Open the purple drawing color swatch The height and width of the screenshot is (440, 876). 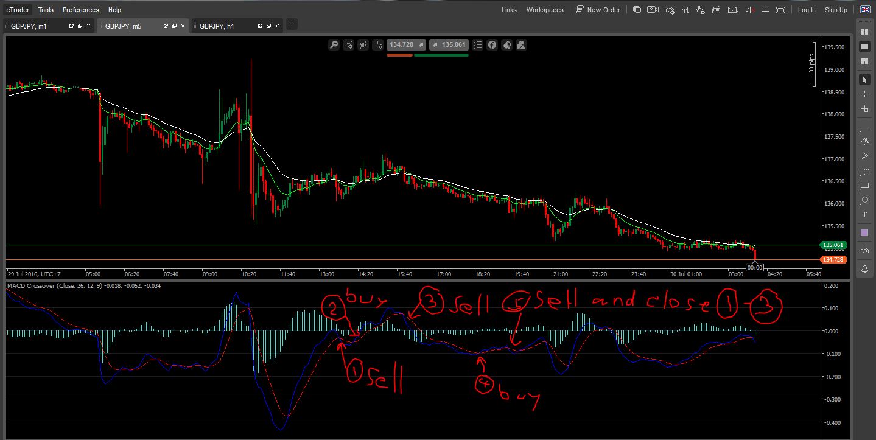pyautogui.click(x=864, y=232)
